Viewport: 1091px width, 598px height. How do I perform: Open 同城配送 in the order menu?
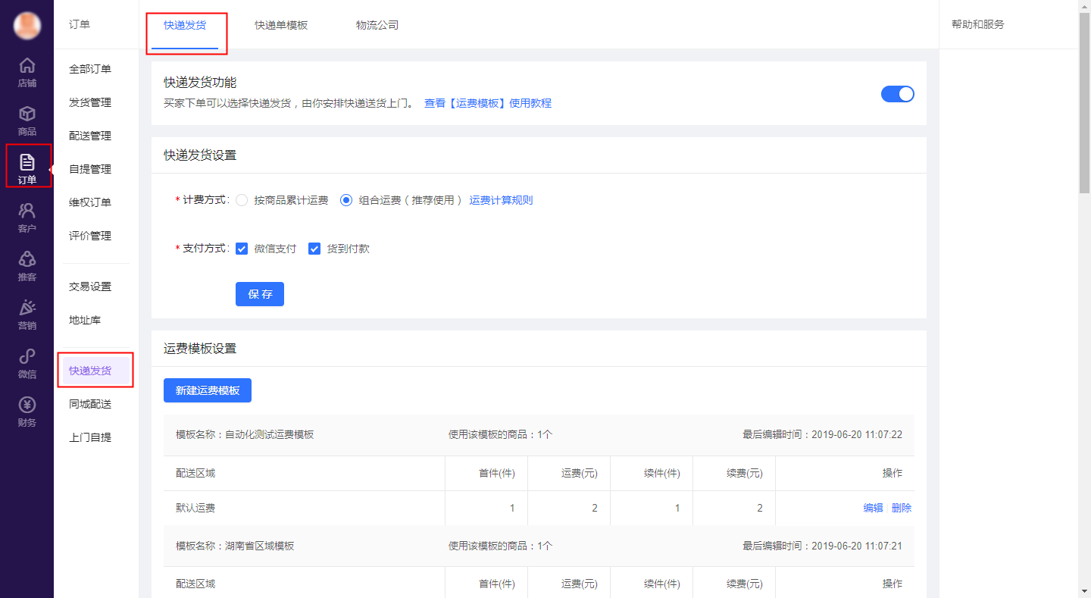(90, 404)
